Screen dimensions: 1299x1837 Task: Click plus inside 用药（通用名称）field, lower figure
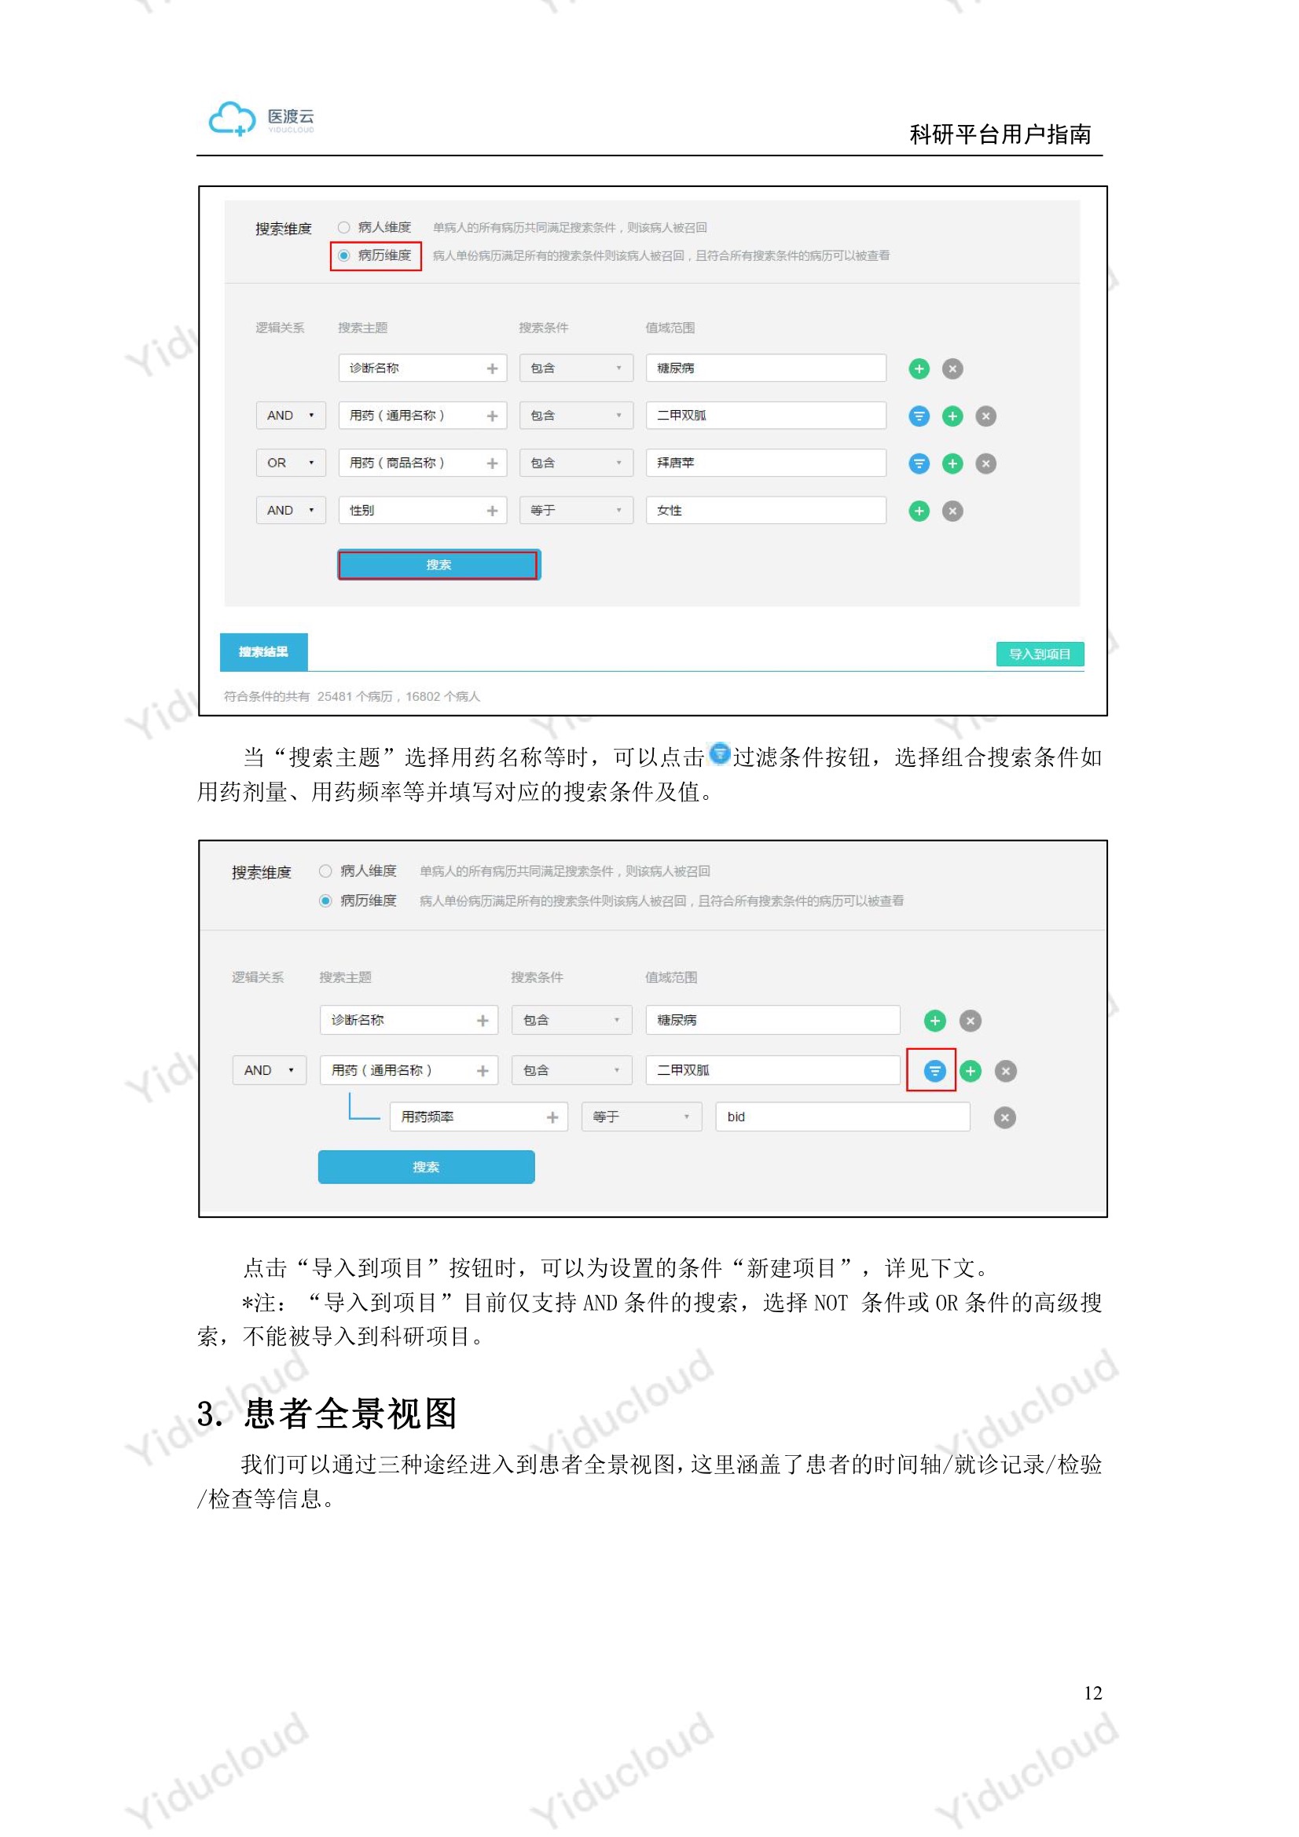click(x=482, y=1070)
